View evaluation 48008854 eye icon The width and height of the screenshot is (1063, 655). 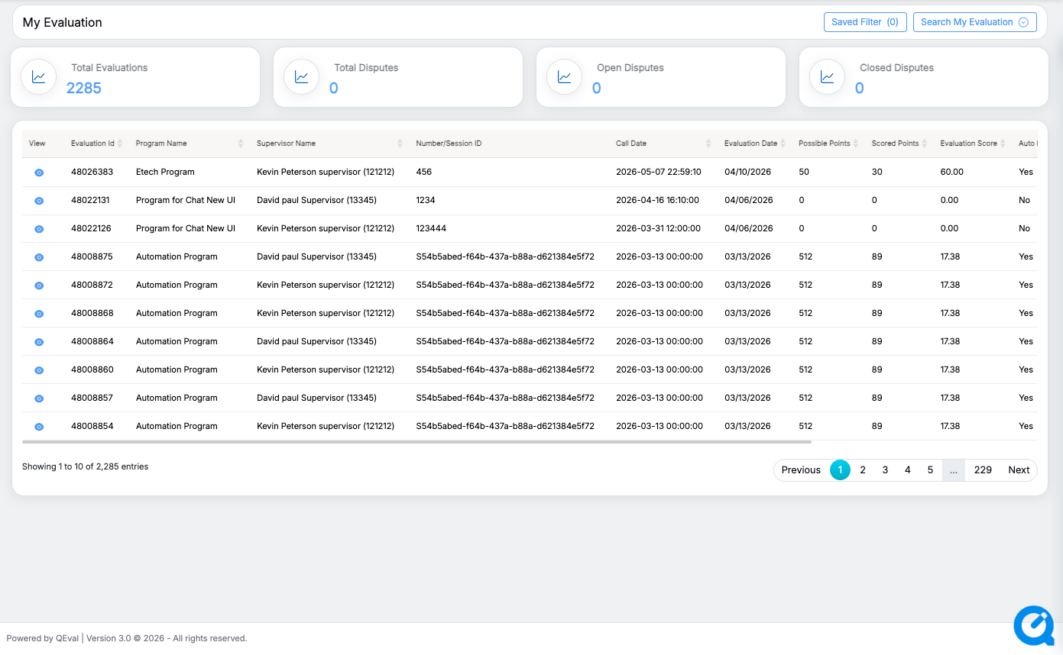(39, 427)
